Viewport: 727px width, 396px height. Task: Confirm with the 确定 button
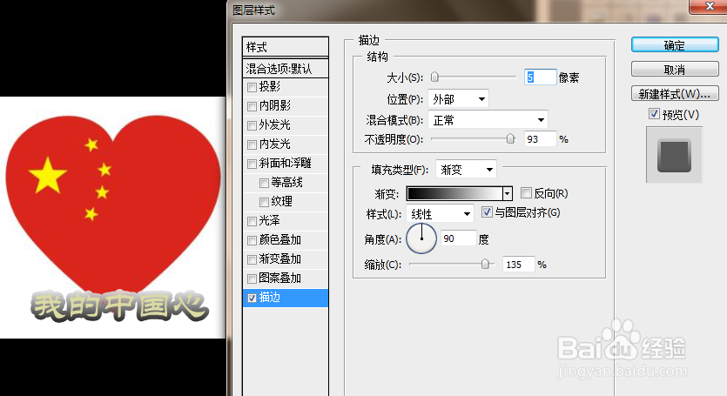pos(675,45)
